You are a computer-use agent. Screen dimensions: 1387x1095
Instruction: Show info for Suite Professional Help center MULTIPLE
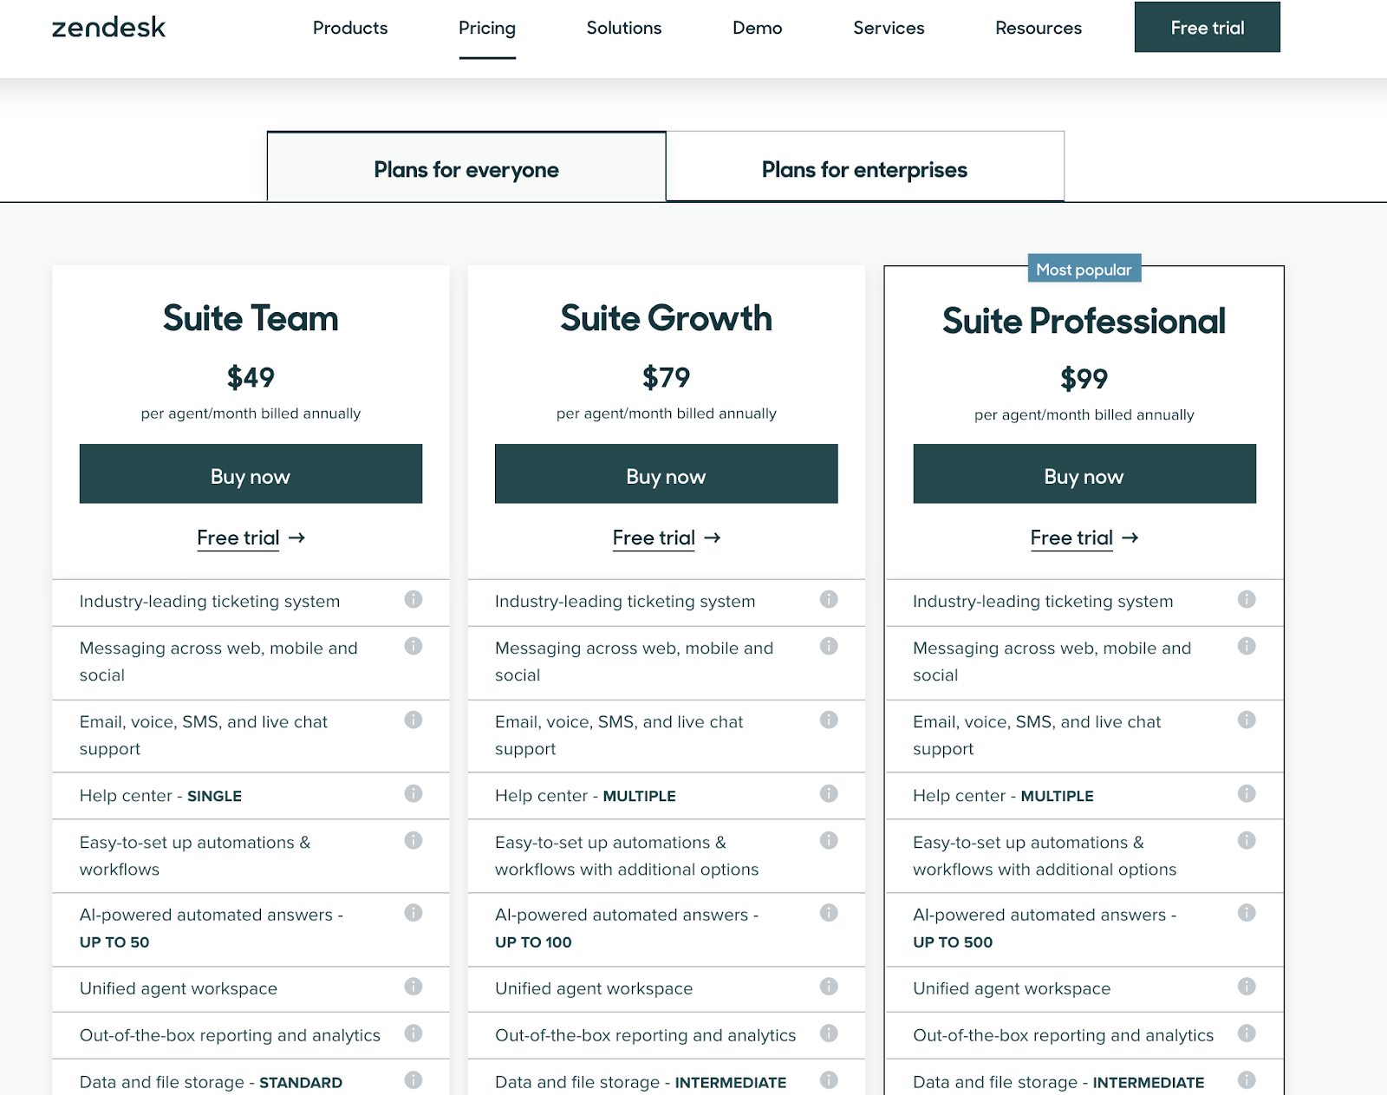pyautogui.click(x=1247, y=793)
